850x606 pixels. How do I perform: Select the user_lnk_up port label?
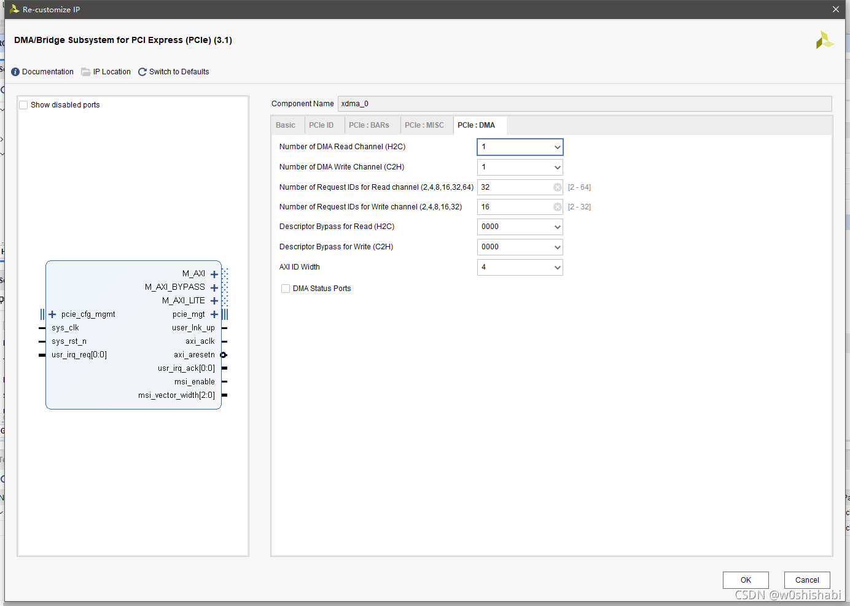coord(193,328)
